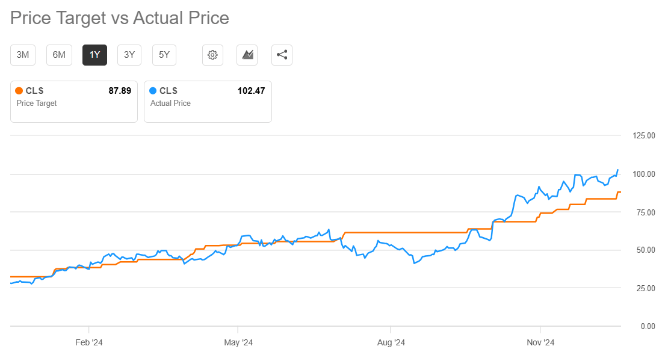Click the Price Target vs Actual Price title
This screenshot has width=668, height=358.
click(119, 17)
